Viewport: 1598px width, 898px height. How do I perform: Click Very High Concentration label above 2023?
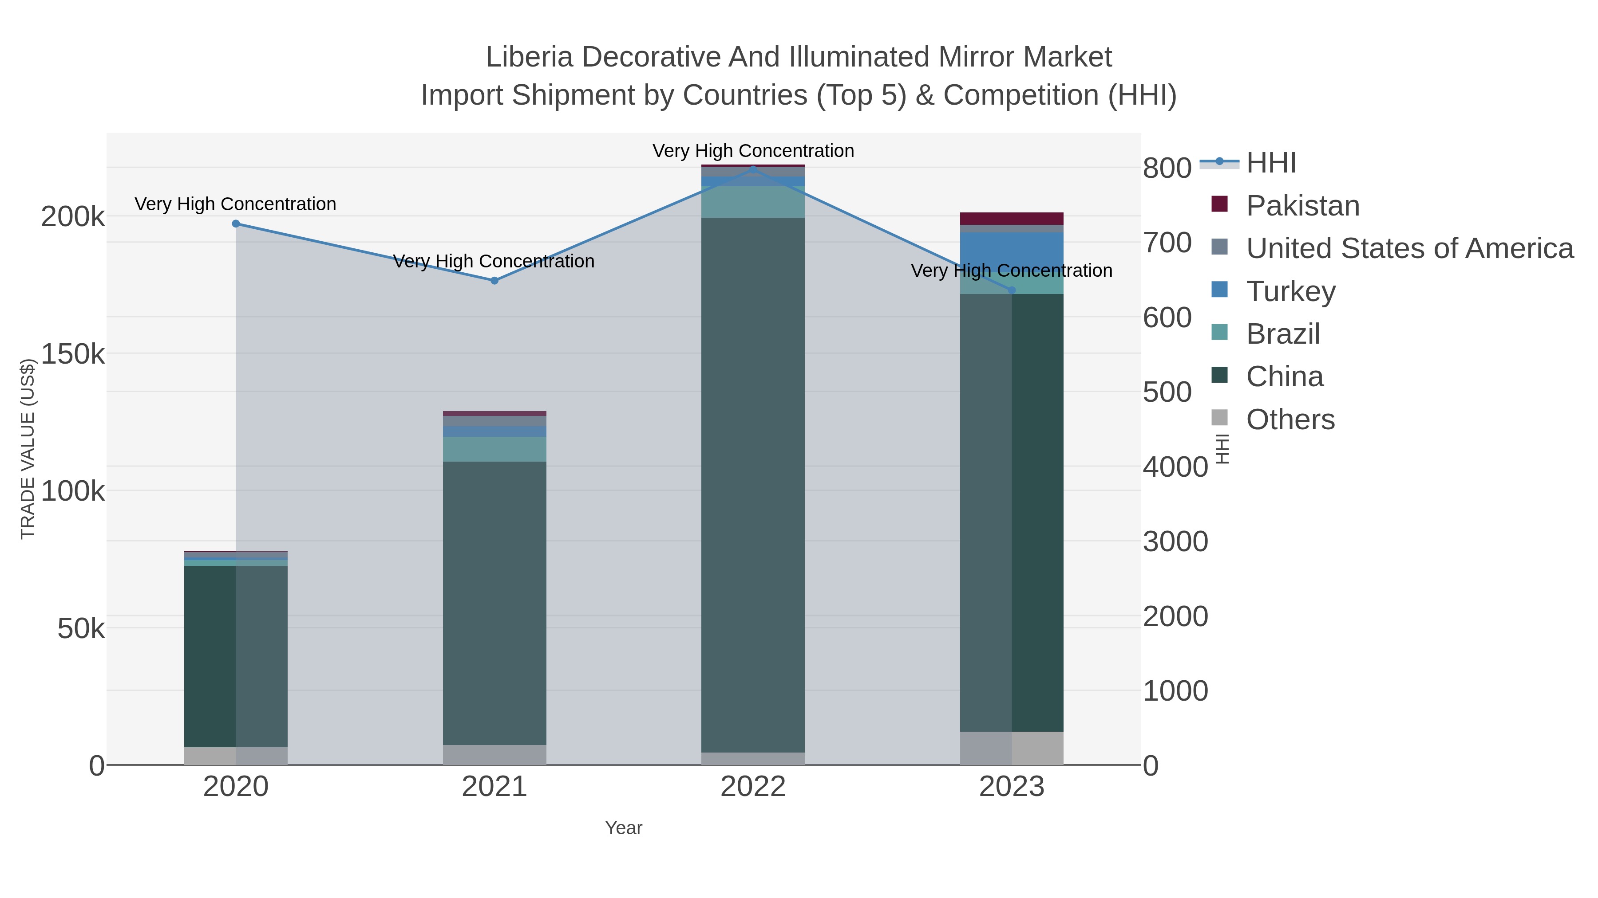click(1012, 270)
